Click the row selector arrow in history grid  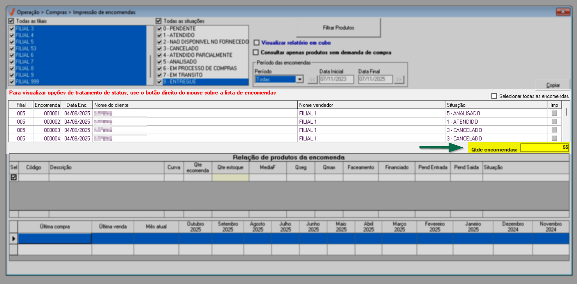(x=13, y=239)
